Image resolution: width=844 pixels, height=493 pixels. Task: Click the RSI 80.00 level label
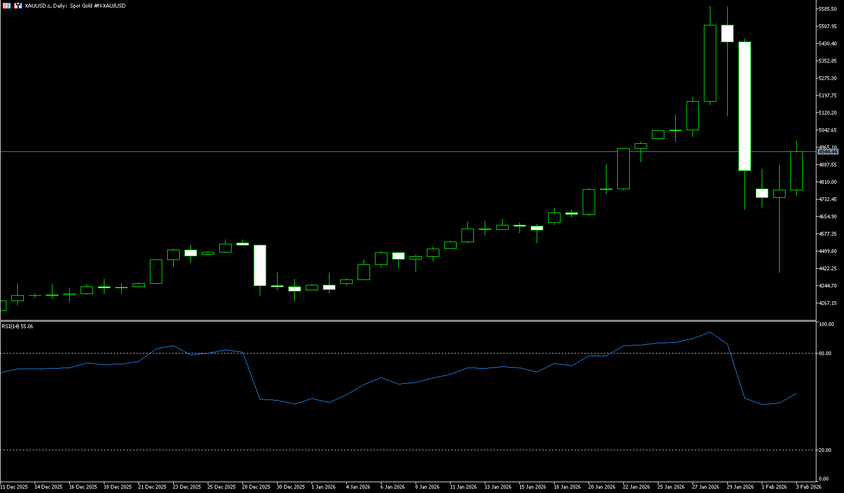click(x=826, y=354)
